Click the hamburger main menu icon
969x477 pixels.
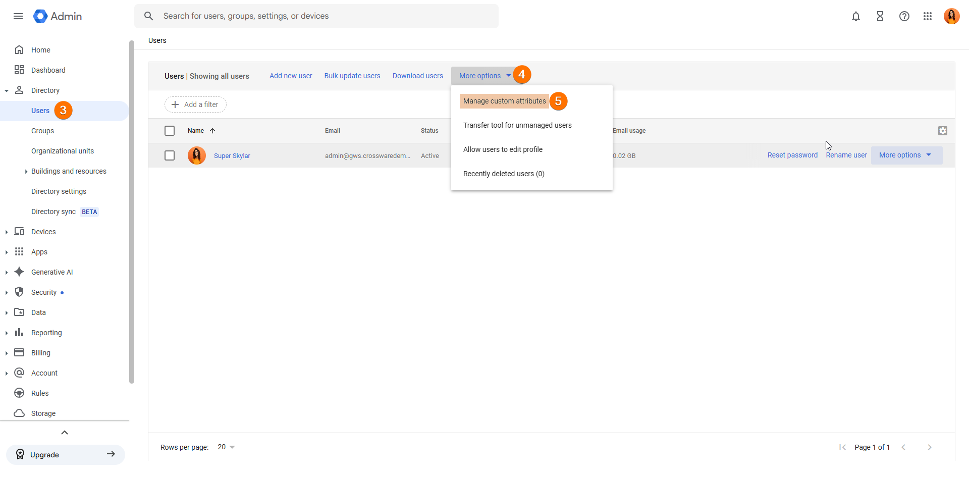pos(18,16)
